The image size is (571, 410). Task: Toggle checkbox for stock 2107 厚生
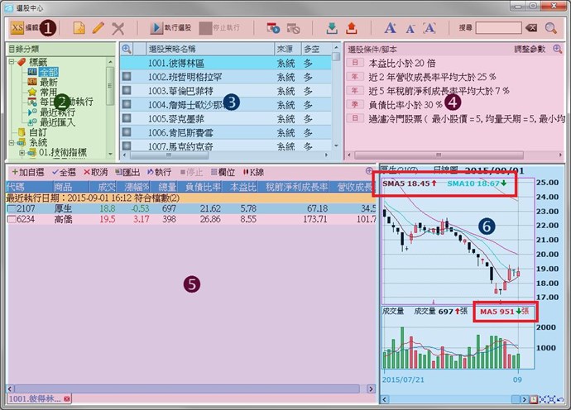pyautogui.click(x=12, y=209)
